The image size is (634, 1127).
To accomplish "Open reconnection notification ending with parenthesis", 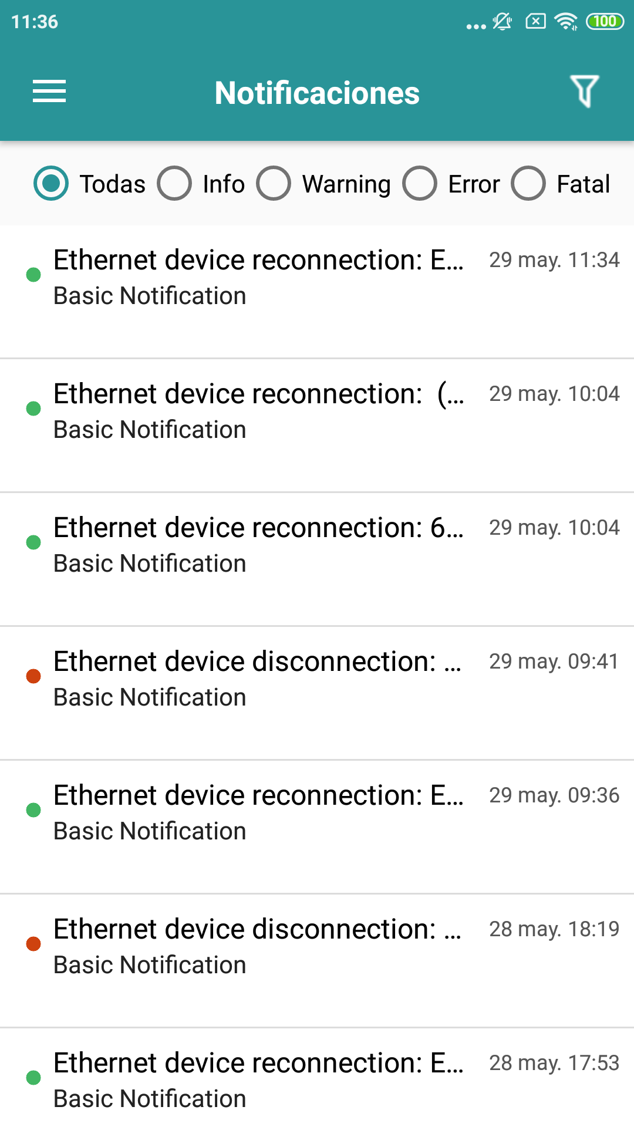I will coord(258,411).
